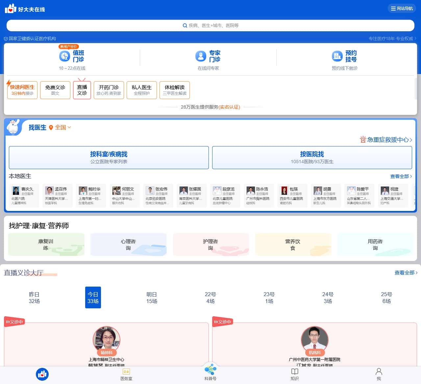
Task: Click doctor 孟召伟 avatar
Action: (49, 191)
